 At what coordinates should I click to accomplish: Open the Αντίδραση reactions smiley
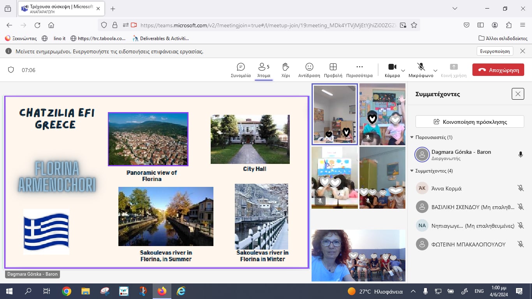pos(309,70)
